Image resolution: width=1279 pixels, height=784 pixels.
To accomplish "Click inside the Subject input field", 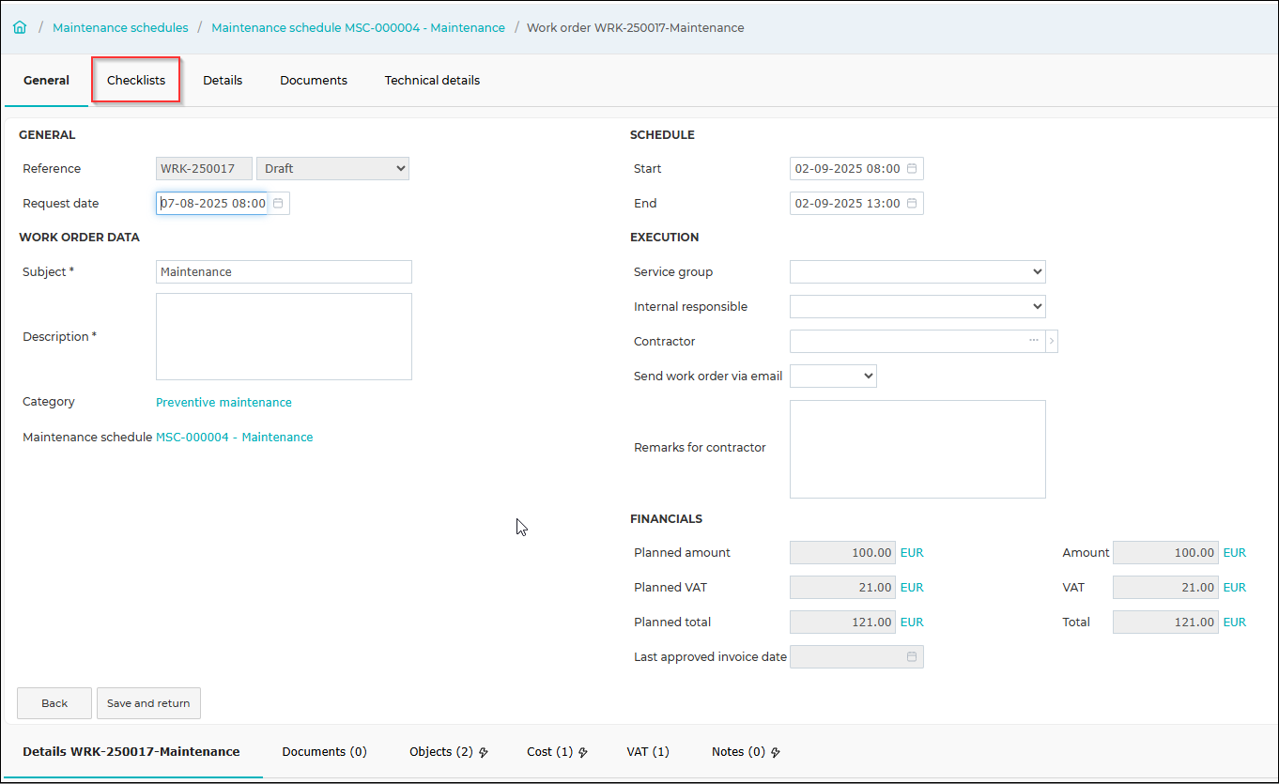I will [284, 272].
